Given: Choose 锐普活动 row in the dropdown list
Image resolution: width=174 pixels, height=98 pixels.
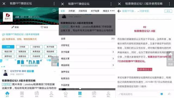Looking at the screenshot, I should coord(87,78).
